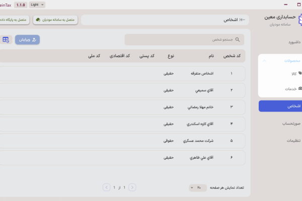Click the خدمات briefcase icon in sidebar
Viewport: 302px width, 201px height.
pos(300,88)
